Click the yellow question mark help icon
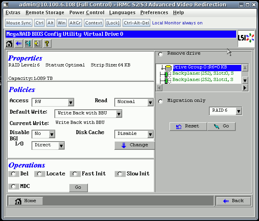The width and height of the screenshot is (259, 221). click(x=47, y=44)
